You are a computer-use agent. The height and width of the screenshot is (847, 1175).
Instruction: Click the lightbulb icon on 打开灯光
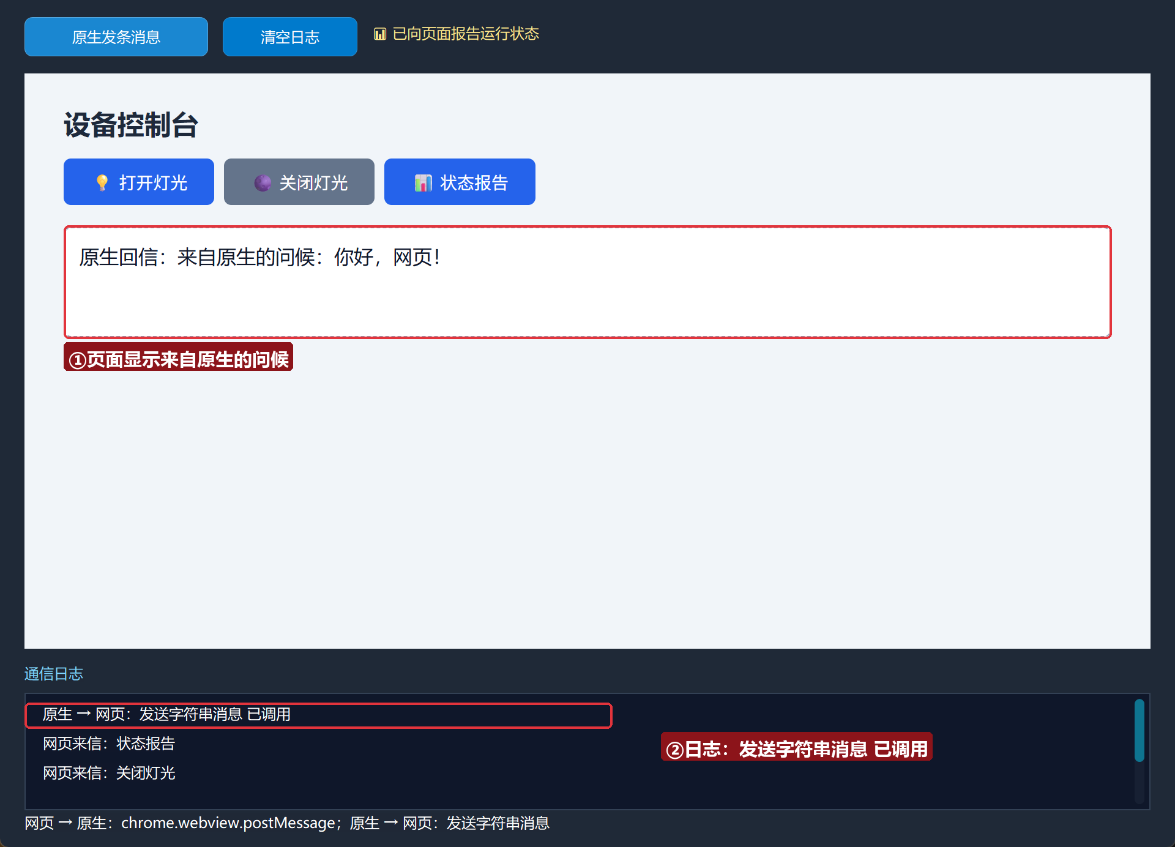[102, 182]
